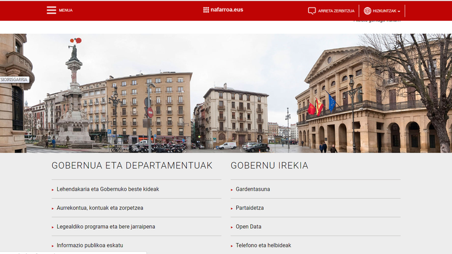Click the GOBERNU IREKIA heading

pyautogui.click(x=269, y=165)
